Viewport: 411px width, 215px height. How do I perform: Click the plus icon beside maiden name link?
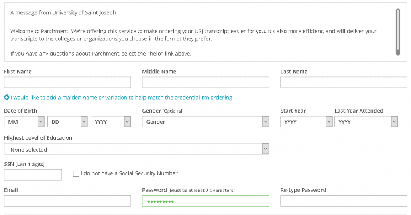coord(6,98)
